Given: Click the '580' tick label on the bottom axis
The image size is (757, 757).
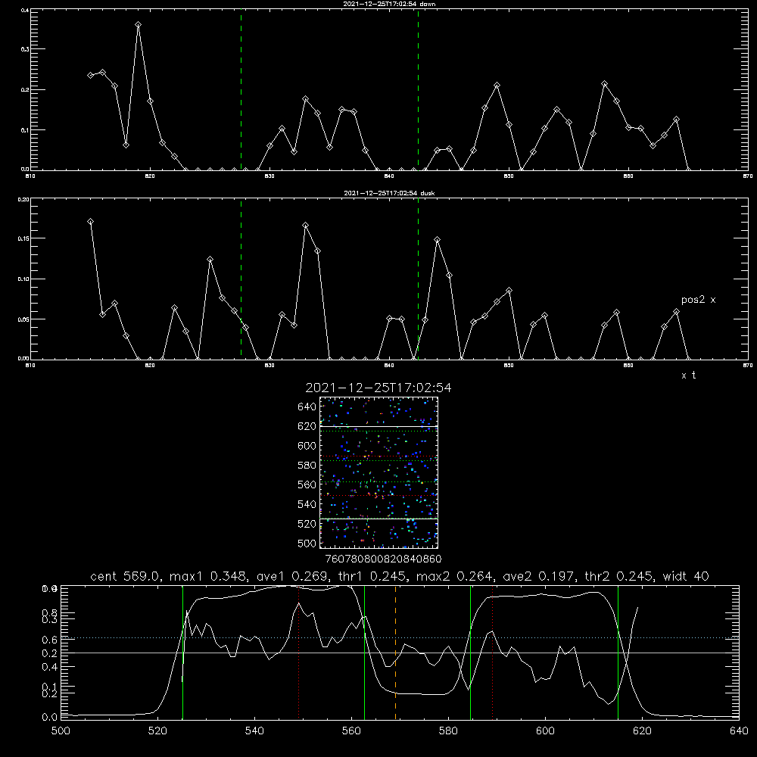Looking at the screenshot, I should click(x=448, y=731).
